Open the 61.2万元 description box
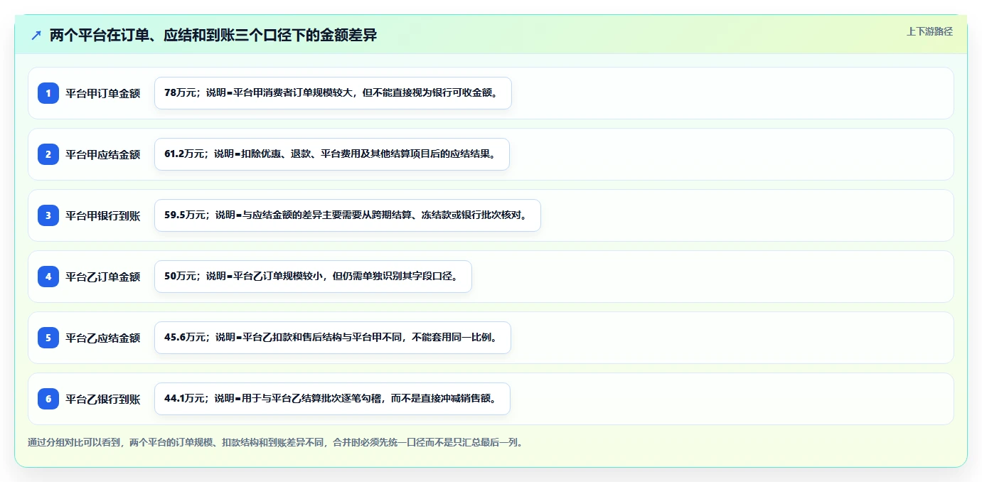Image resolution: width=982 pixels, height=482 pixels. 332,154
